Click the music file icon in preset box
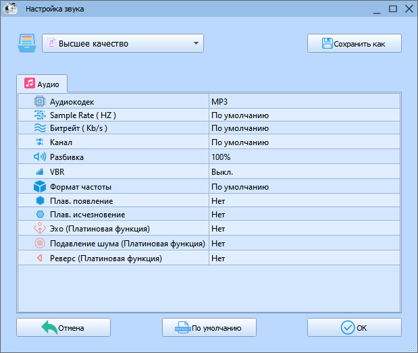 [51, 43]
